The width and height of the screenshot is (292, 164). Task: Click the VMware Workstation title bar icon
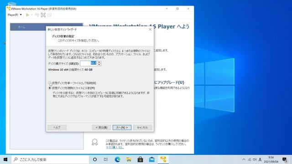(x=9, y=9)
